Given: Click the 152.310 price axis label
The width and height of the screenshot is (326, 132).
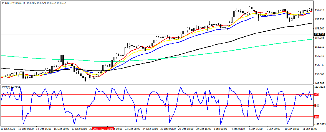Looking at the screenshot, I should 320,56.
